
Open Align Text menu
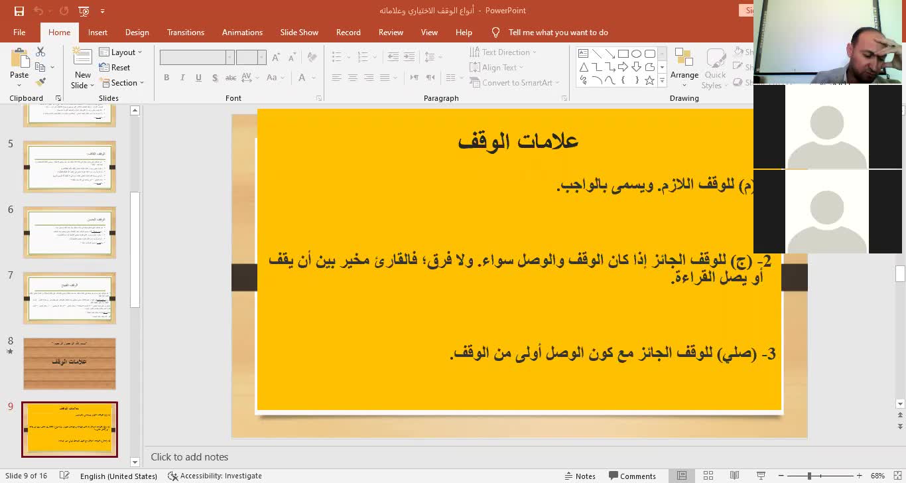pyautogui.click(x=496, y=67)
